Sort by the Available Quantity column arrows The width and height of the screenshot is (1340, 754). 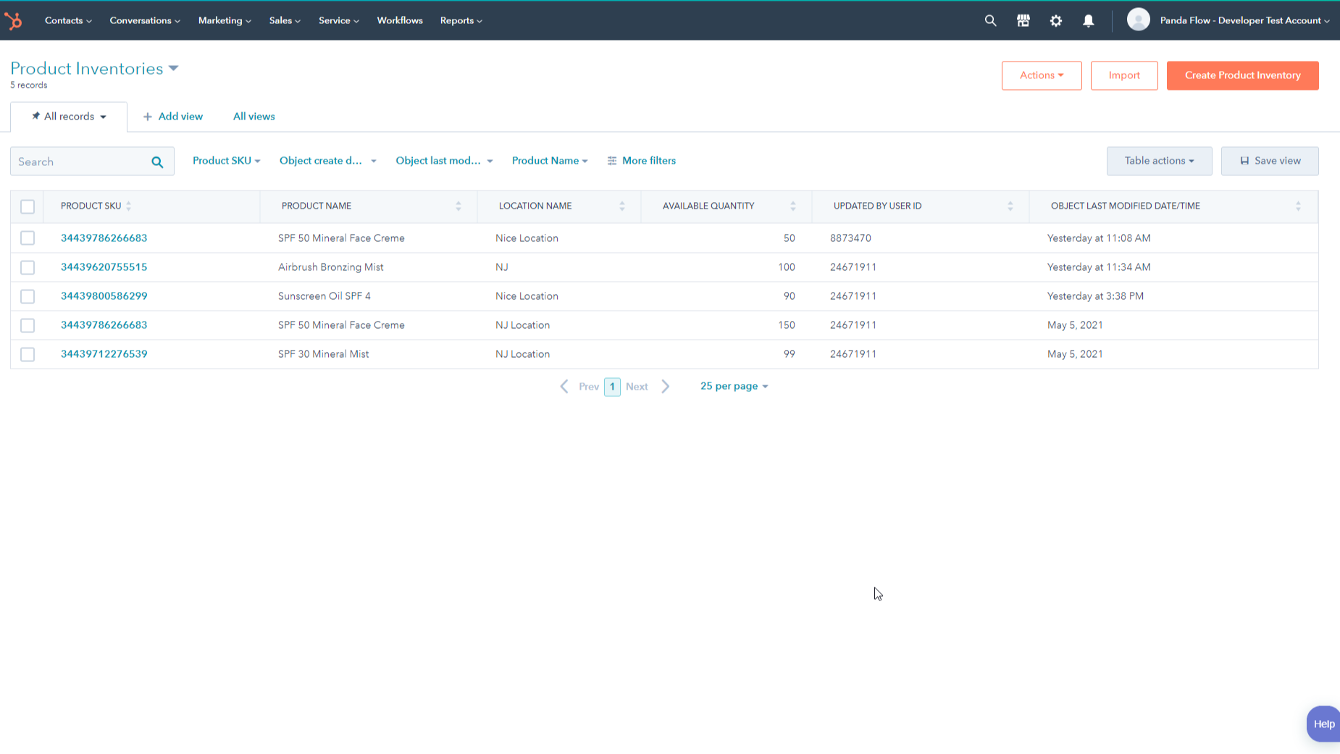[x=793, y=206]
